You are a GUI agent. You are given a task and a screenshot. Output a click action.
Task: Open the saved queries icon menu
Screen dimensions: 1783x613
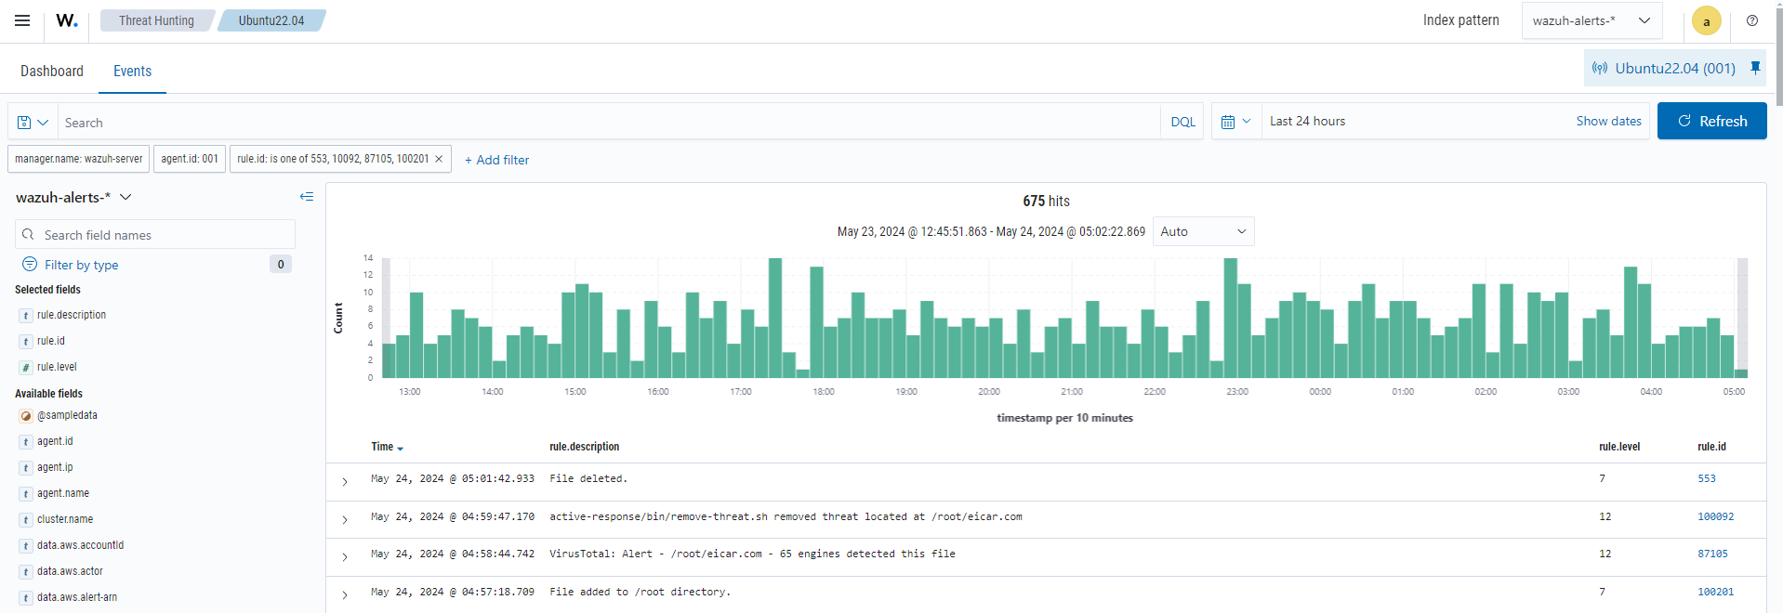point(33,123)
